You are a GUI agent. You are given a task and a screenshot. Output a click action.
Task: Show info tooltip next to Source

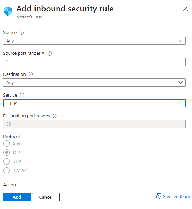tap(22, 33)
